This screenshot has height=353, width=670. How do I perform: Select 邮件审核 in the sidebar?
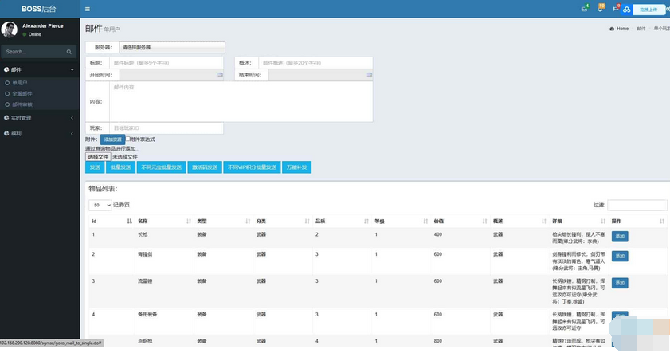22,104
